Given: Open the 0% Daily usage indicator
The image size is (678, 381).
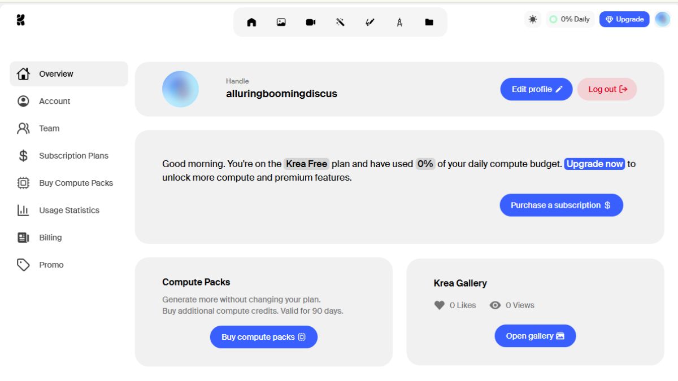Looking at the screenshot, I should point(570,19).
